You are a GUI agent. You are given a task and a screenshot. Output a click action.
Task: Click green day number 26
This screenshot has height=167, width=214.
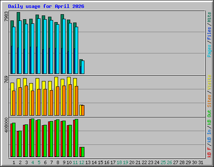169,162
